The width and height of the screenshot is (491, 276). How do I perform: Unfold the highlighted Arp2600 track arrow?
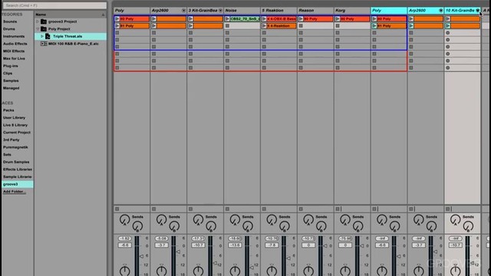[441, 11]
